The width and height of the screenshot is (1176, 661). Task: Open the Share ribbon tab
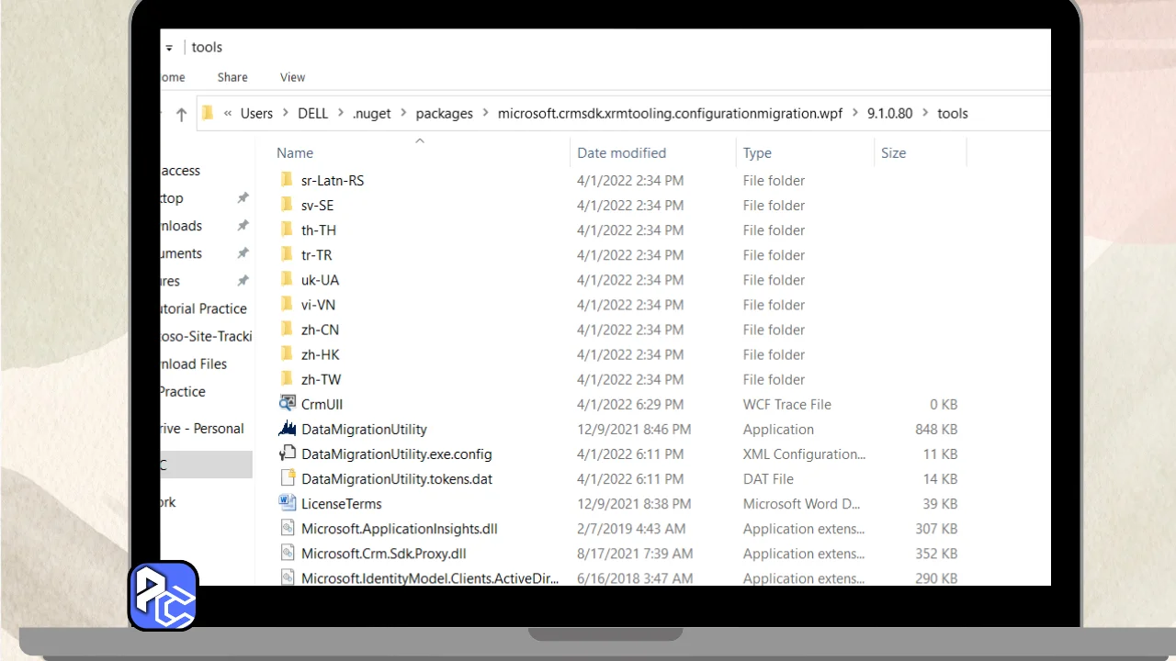pyautogui.click(x=232, y=77)
